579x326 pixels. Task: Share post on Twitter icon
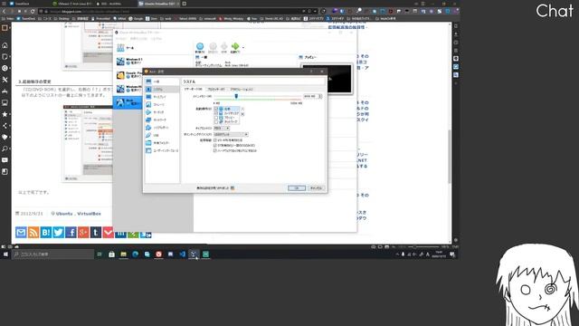click(58, 233)
